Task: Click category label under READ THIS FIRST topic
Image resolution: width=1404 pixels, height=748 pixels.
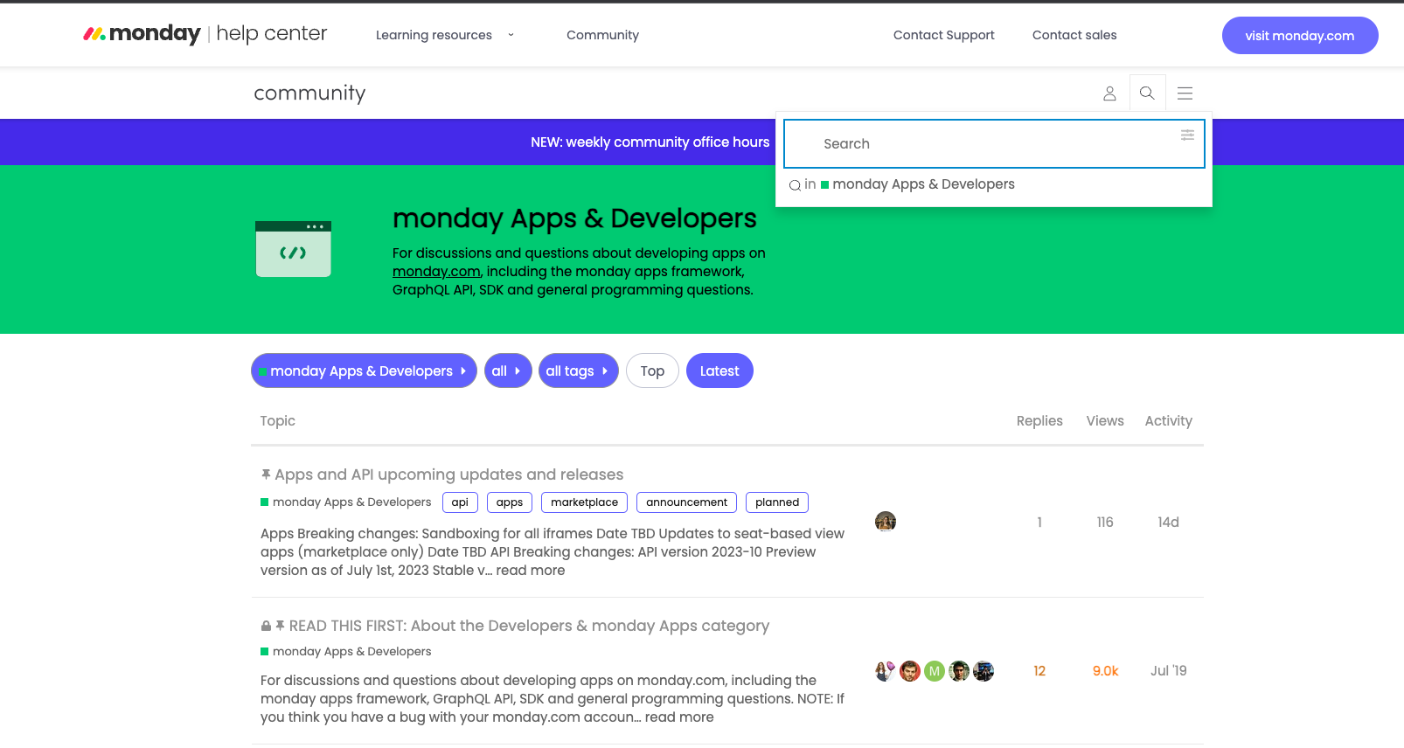Action: [346, 652]
